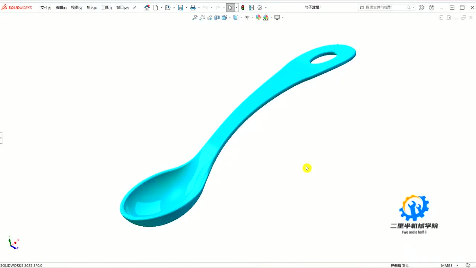Screen dimensions: 476x268
Task: Click Apply Scene icon
Action: (x=266, y=17)
